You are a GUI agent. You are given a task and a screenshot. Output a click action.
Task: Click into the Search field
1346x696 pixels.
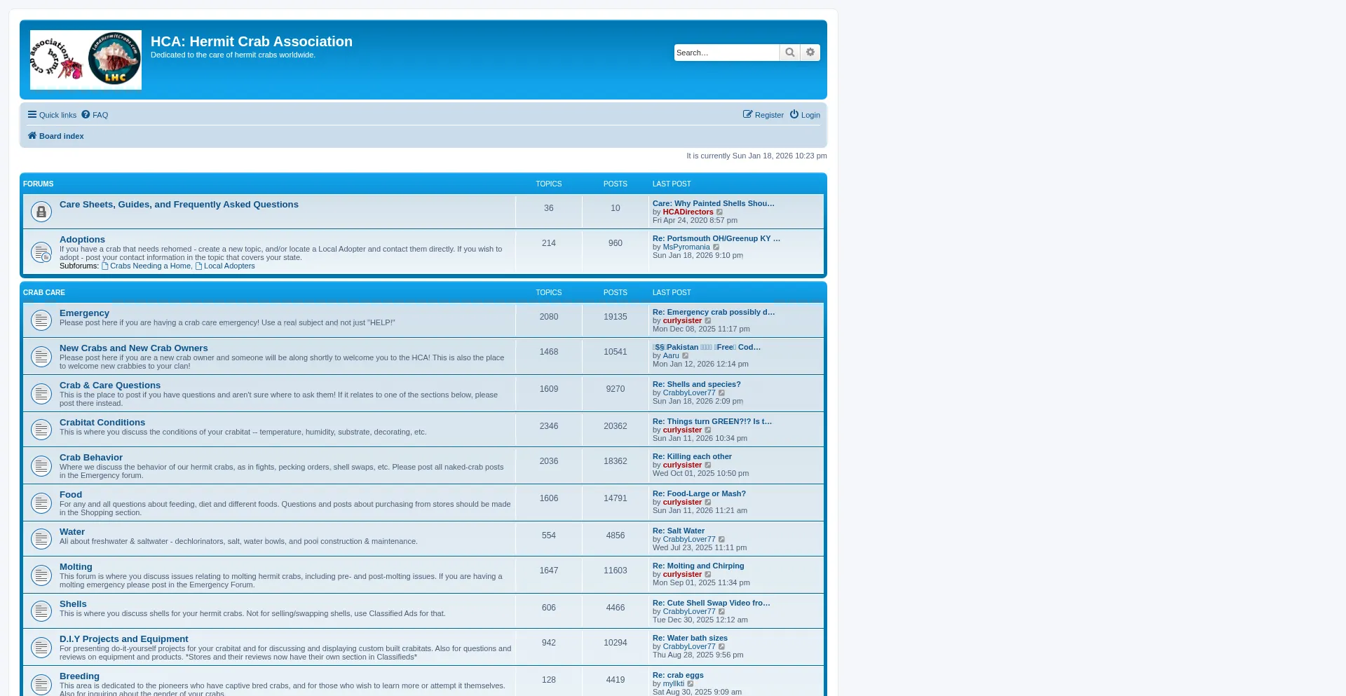(x=726, y=53)
